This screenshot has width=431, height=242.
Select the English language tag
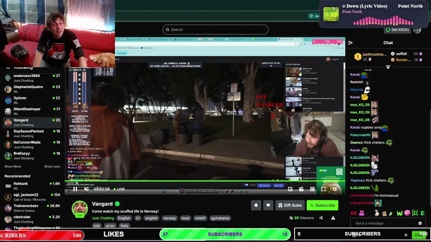(x=124, y=218)
